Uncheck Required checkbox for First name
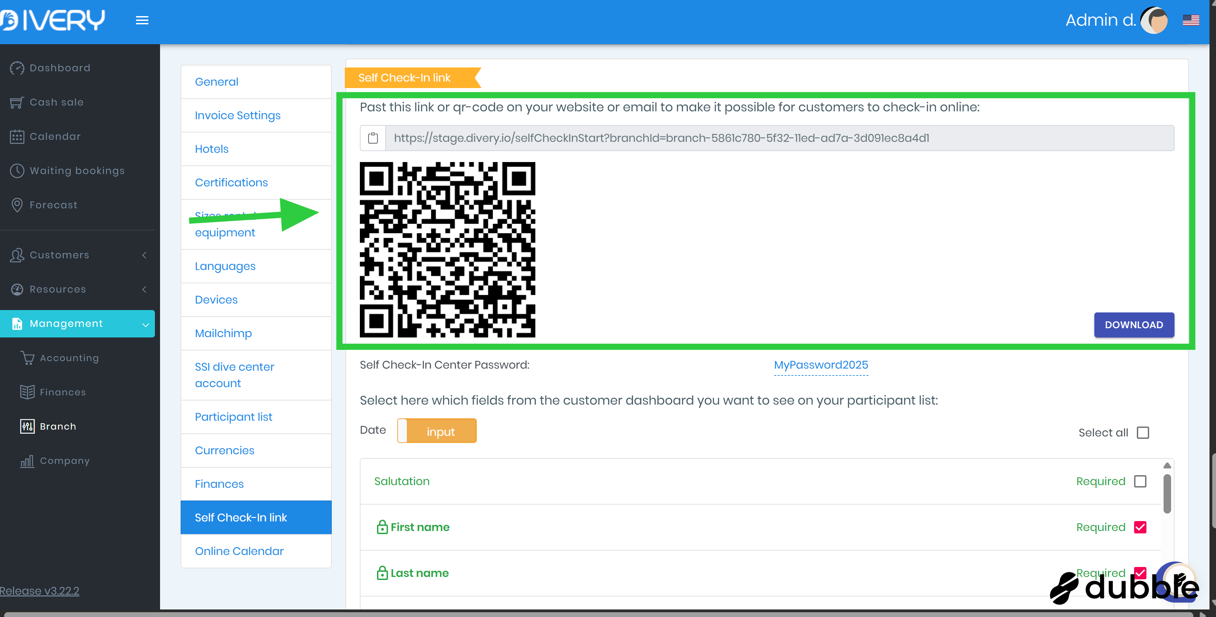 coord(1140,527)
